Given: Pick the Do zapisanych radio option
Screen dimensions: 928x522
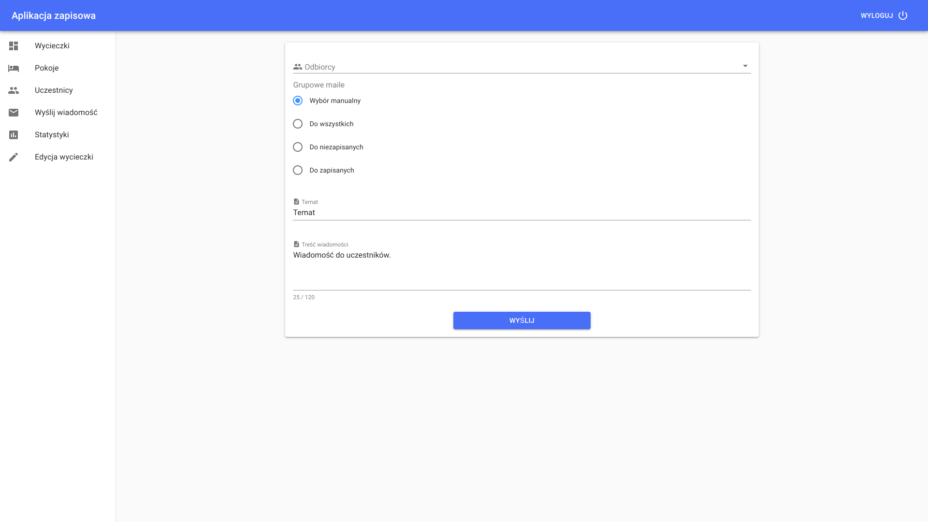Looking at the screenshot, I should click(x=298, y=170).
